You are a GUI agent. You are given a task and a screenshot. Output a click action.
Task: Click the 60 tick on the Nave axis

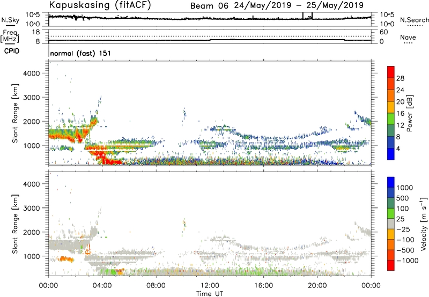383,32
